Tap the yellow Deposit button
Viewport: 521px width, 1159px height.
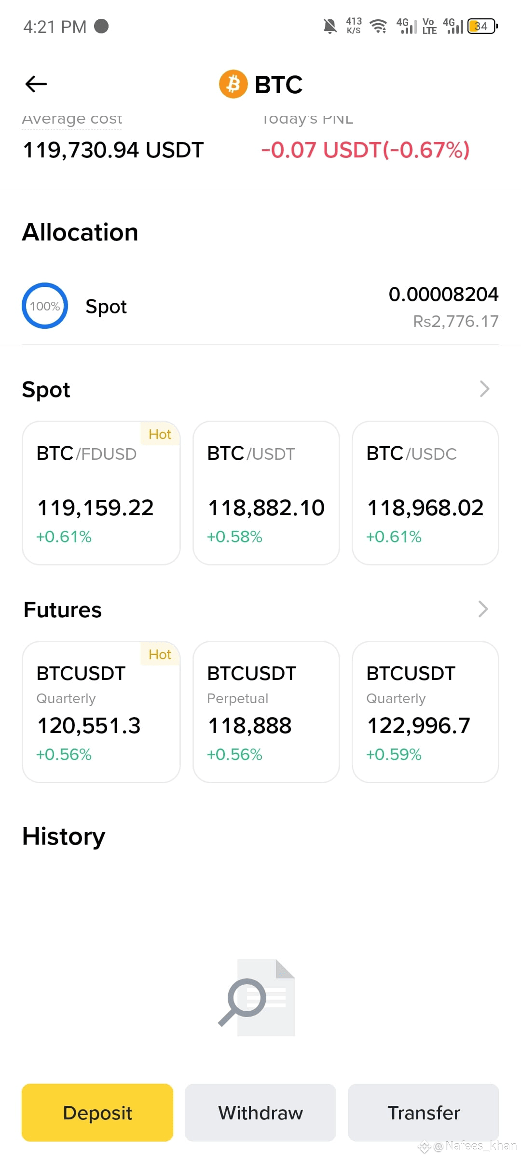tap(97, 1113)
